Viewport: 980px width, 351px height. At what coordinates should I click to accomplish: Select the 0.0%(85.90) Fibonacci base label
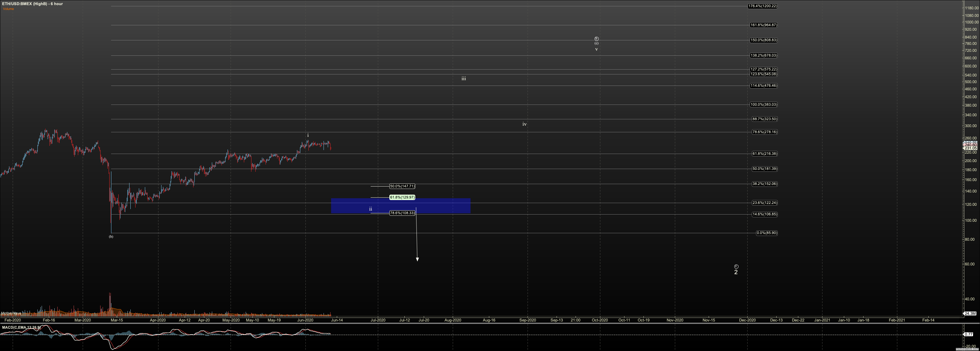(767, 233)
